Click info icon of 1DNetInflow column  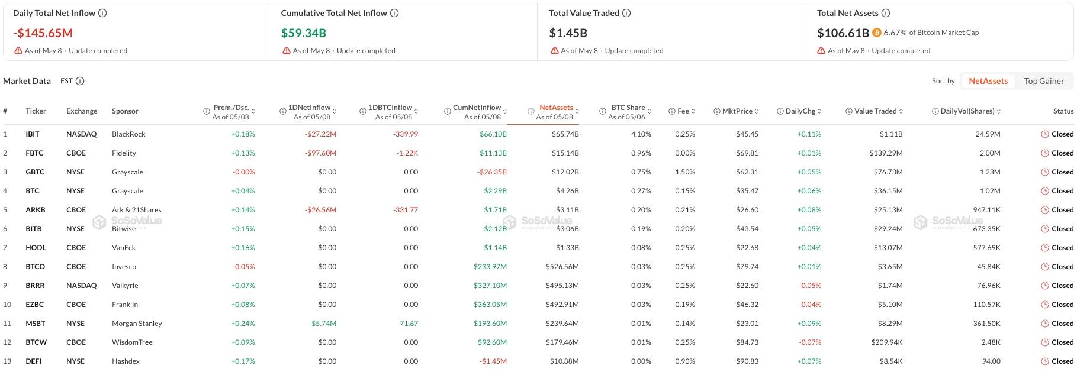point(283,111)
